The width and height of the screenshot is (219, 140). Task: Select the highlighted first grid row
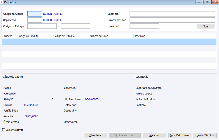109,42
